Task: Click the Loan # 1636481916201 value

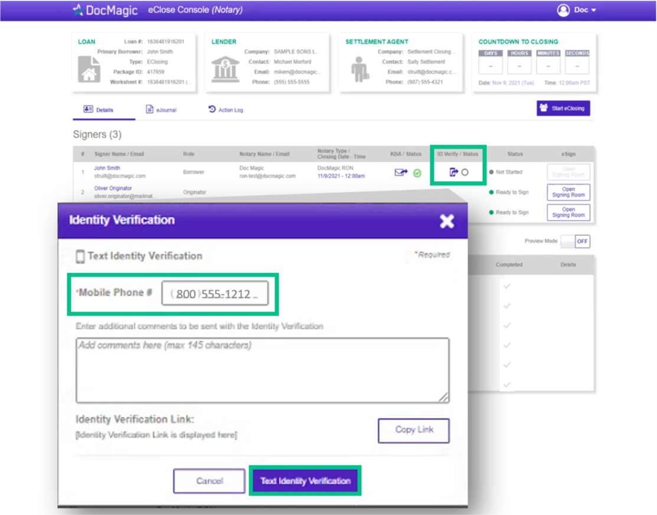Action: [165, 42]
